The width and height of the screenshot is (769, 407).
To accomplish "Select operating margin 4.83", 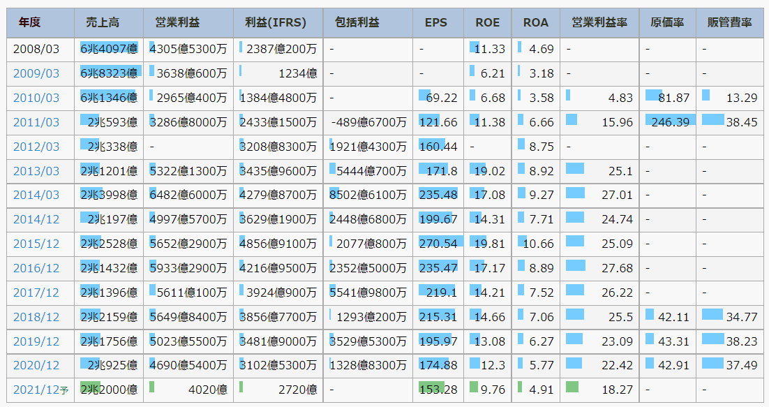I will point(620,98).
